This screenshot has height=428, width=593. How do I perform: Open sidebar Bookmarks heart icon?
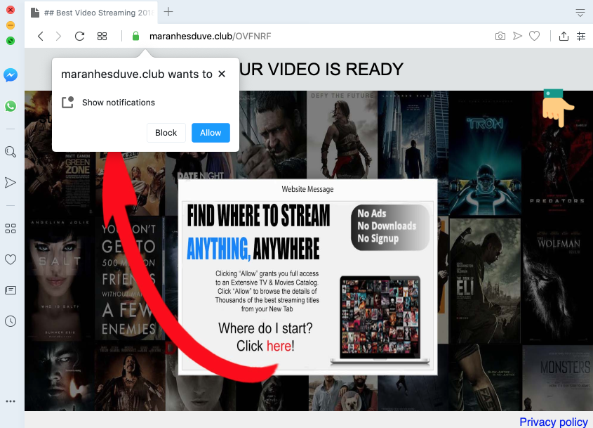click(x=11, y=259)
